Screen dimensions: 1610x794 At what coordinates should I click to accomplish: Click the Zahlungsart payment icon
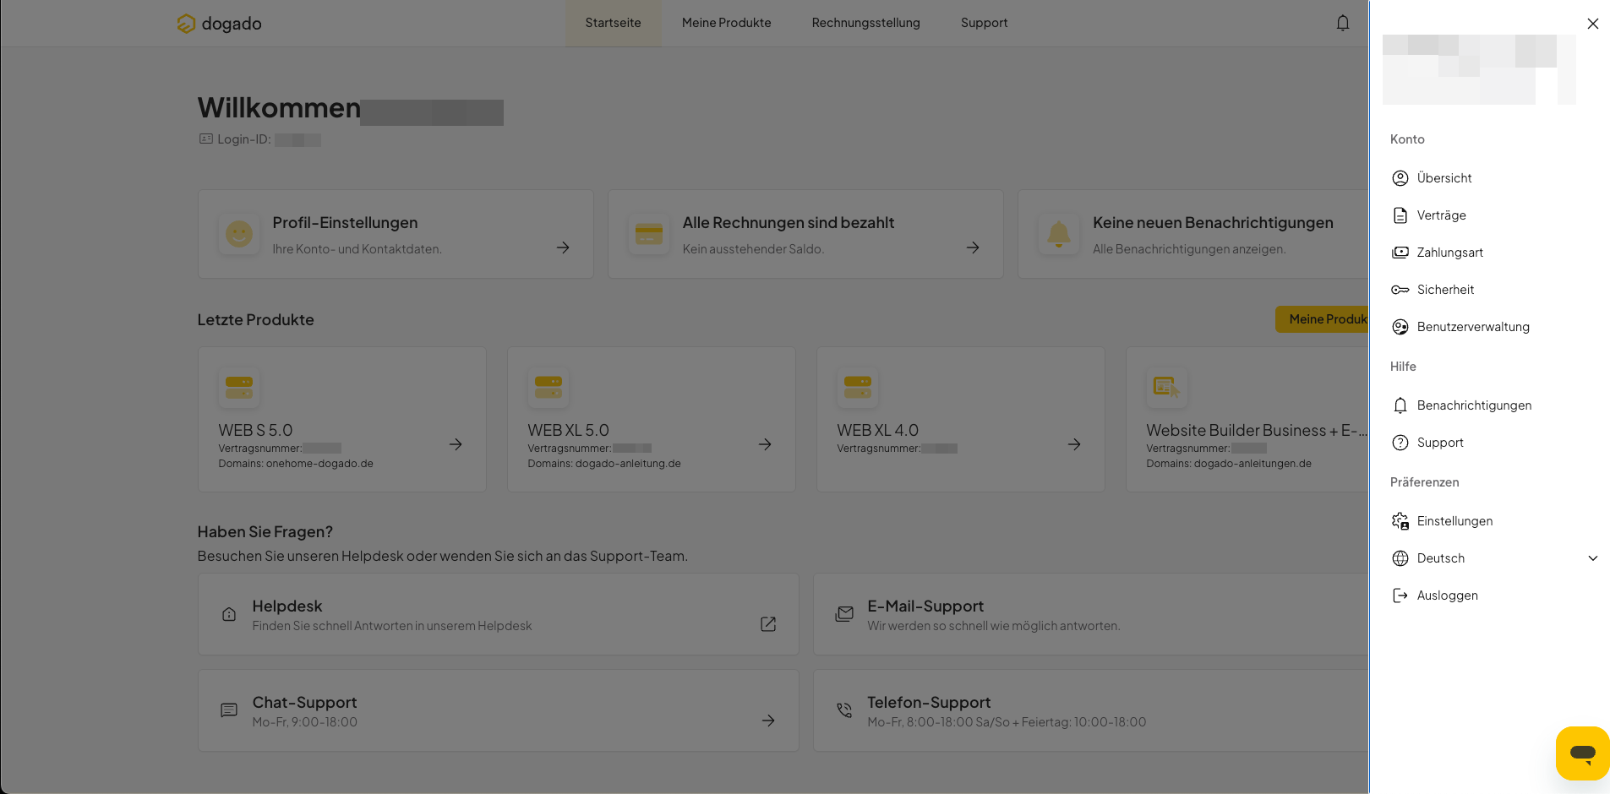1400,253
